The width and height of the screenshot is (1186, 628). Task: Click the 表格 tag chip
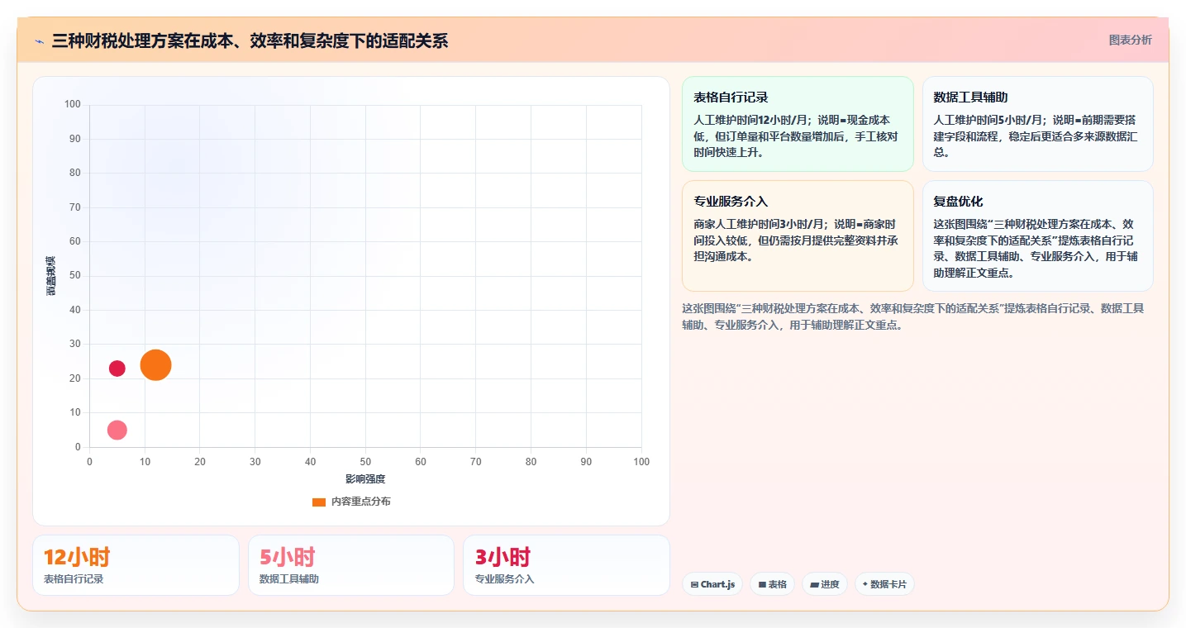tap(772, 584)
